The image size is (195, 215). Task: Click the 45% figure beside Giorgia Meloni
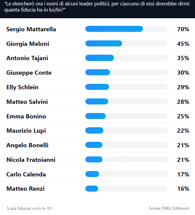(x=183, y=44)
